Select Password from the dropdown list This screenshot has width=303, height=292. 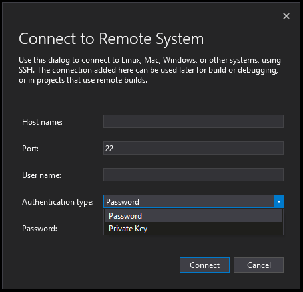[x=193, y=216]
